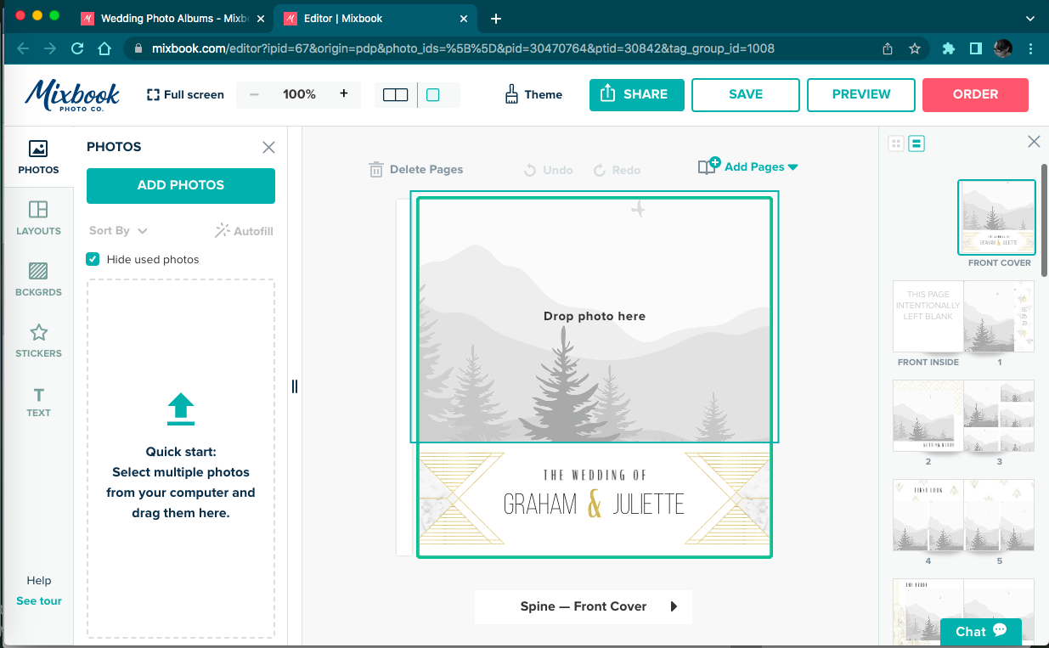Screen dimensions: 1049x648
Task: Click the Delete Pages trash icon
Action: pos(376,169)
